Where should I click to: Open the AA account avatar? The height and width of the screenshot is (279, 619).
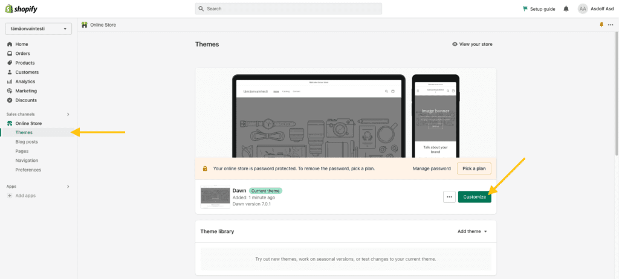(583, 8)
